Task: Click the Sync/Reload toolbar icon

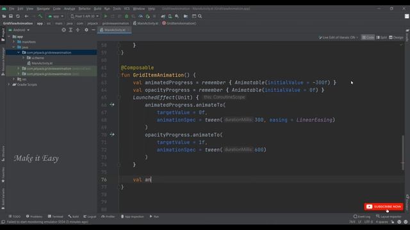Action: [x=18, y=16]
